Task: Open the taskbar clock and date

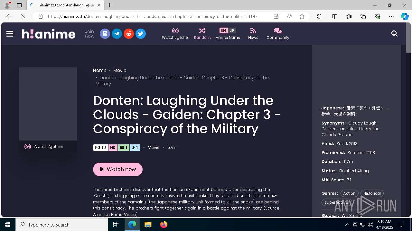Action: pos(385,225)
